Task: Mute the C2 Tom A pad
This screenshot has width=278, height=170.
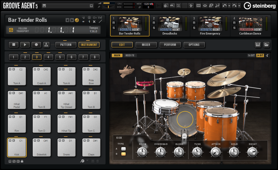Action: pyautogui.click(x=10, y=69)
